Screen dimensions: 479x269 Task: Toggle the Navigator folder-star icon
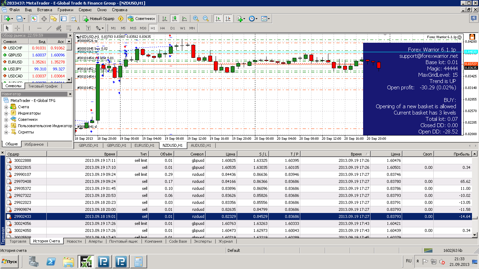click(x=54, y=19)
